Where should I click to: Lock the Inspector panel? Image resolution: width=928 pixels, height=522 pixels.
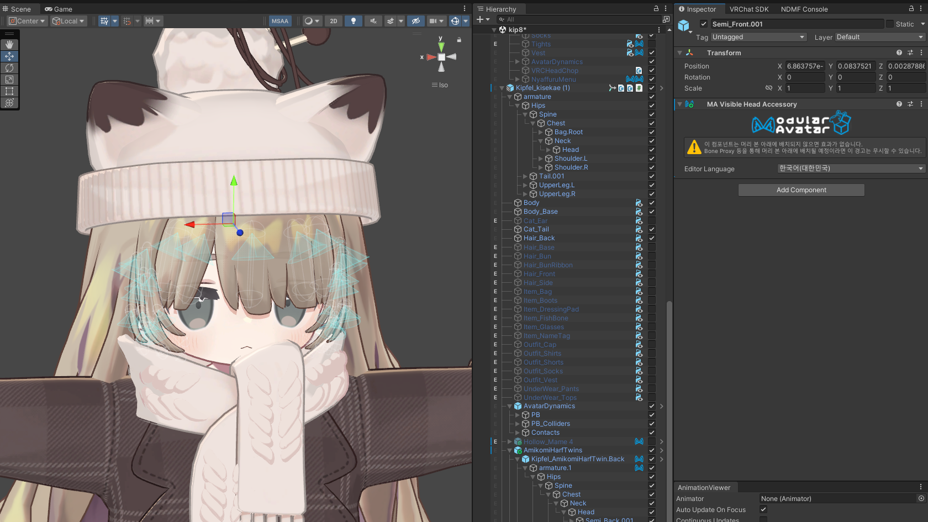911,9
